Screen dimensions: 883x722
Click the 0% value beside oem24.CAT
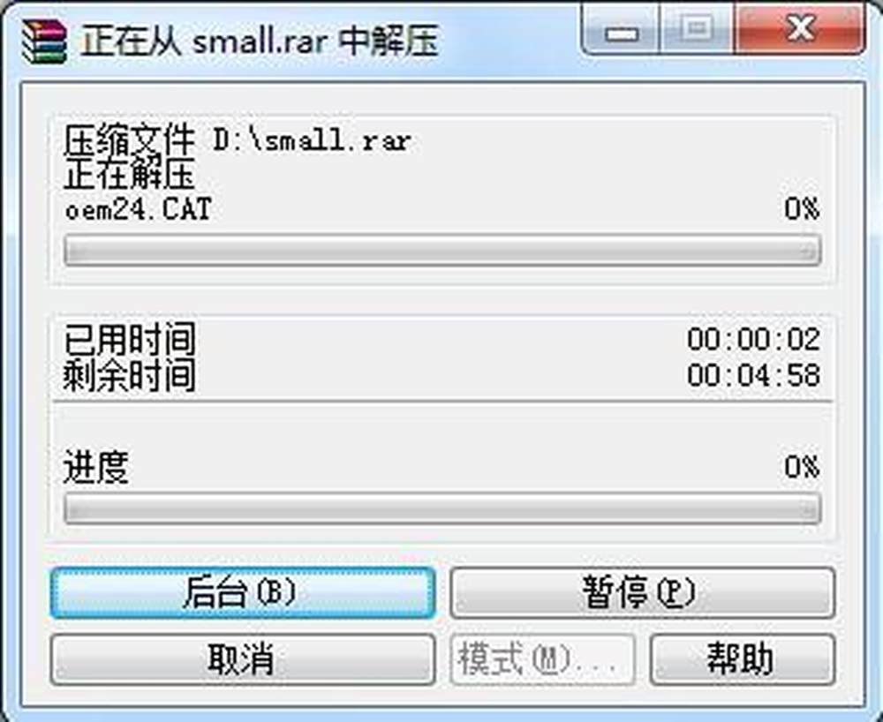[x=803, y=209]
